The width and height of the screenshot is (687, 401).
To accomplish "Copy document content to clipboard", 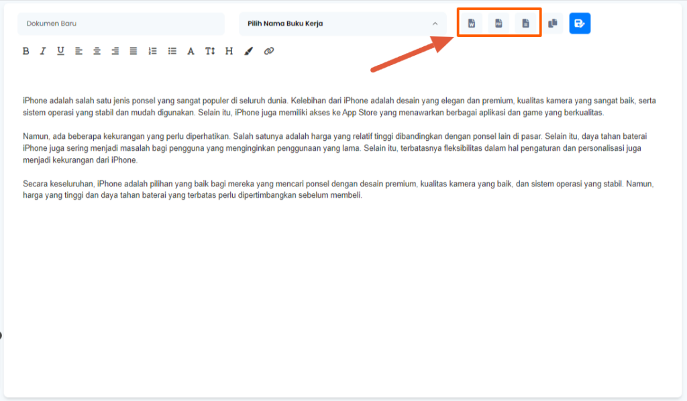I will click(553, 23).
